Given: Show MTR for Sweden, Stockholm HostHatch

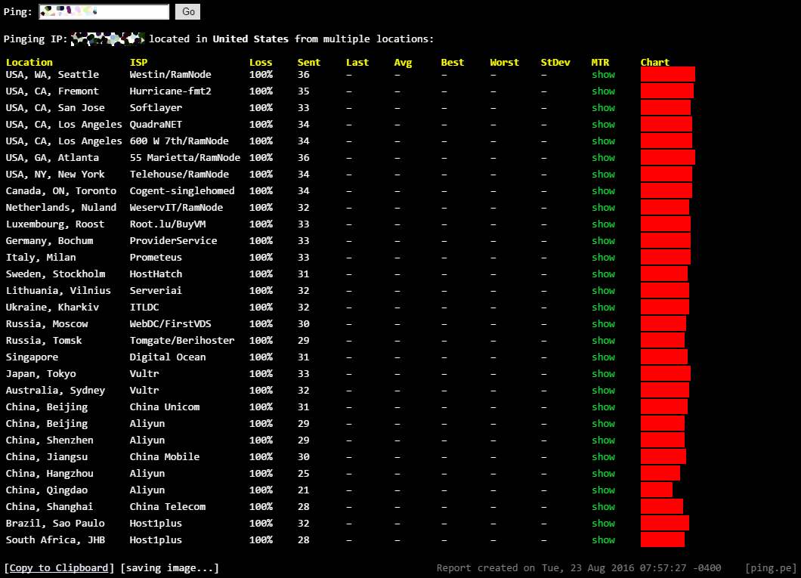Looking at the screenshot, I should pyautogui.click(x=603, y=274).
